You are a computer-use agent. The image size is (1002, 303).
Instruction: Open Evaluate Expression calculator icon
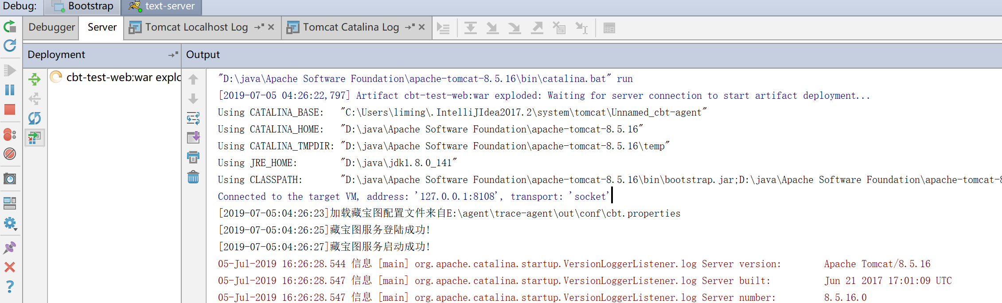pyautogui.click(x=609, y=28)
